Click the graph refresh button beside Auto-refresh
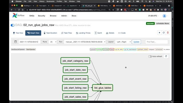The width and height of the screenshot is (183, 103). [x=166, y=56]
